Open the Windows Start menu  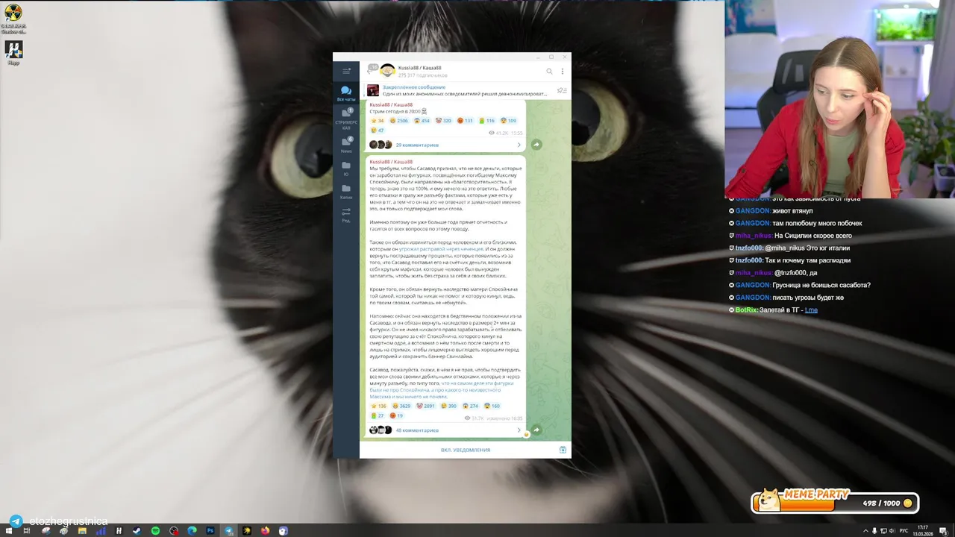[9, 531]
